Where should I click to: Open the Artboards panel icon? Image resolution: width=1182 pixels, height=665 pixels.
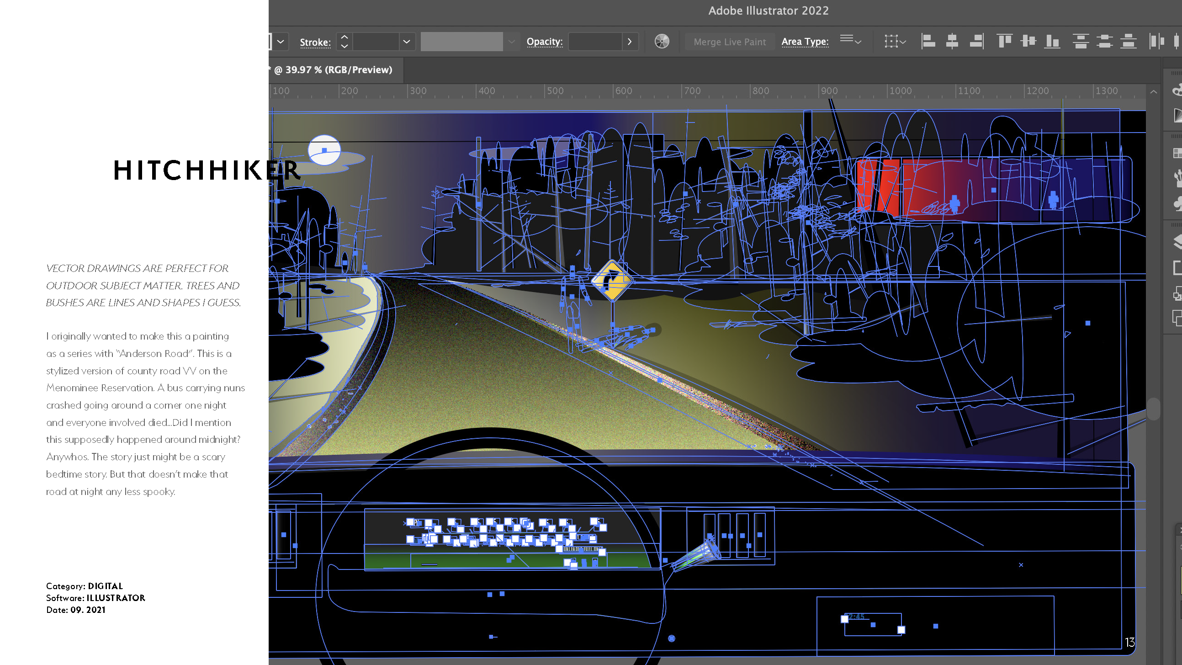pyautogui.click(x=1177, y=267)
